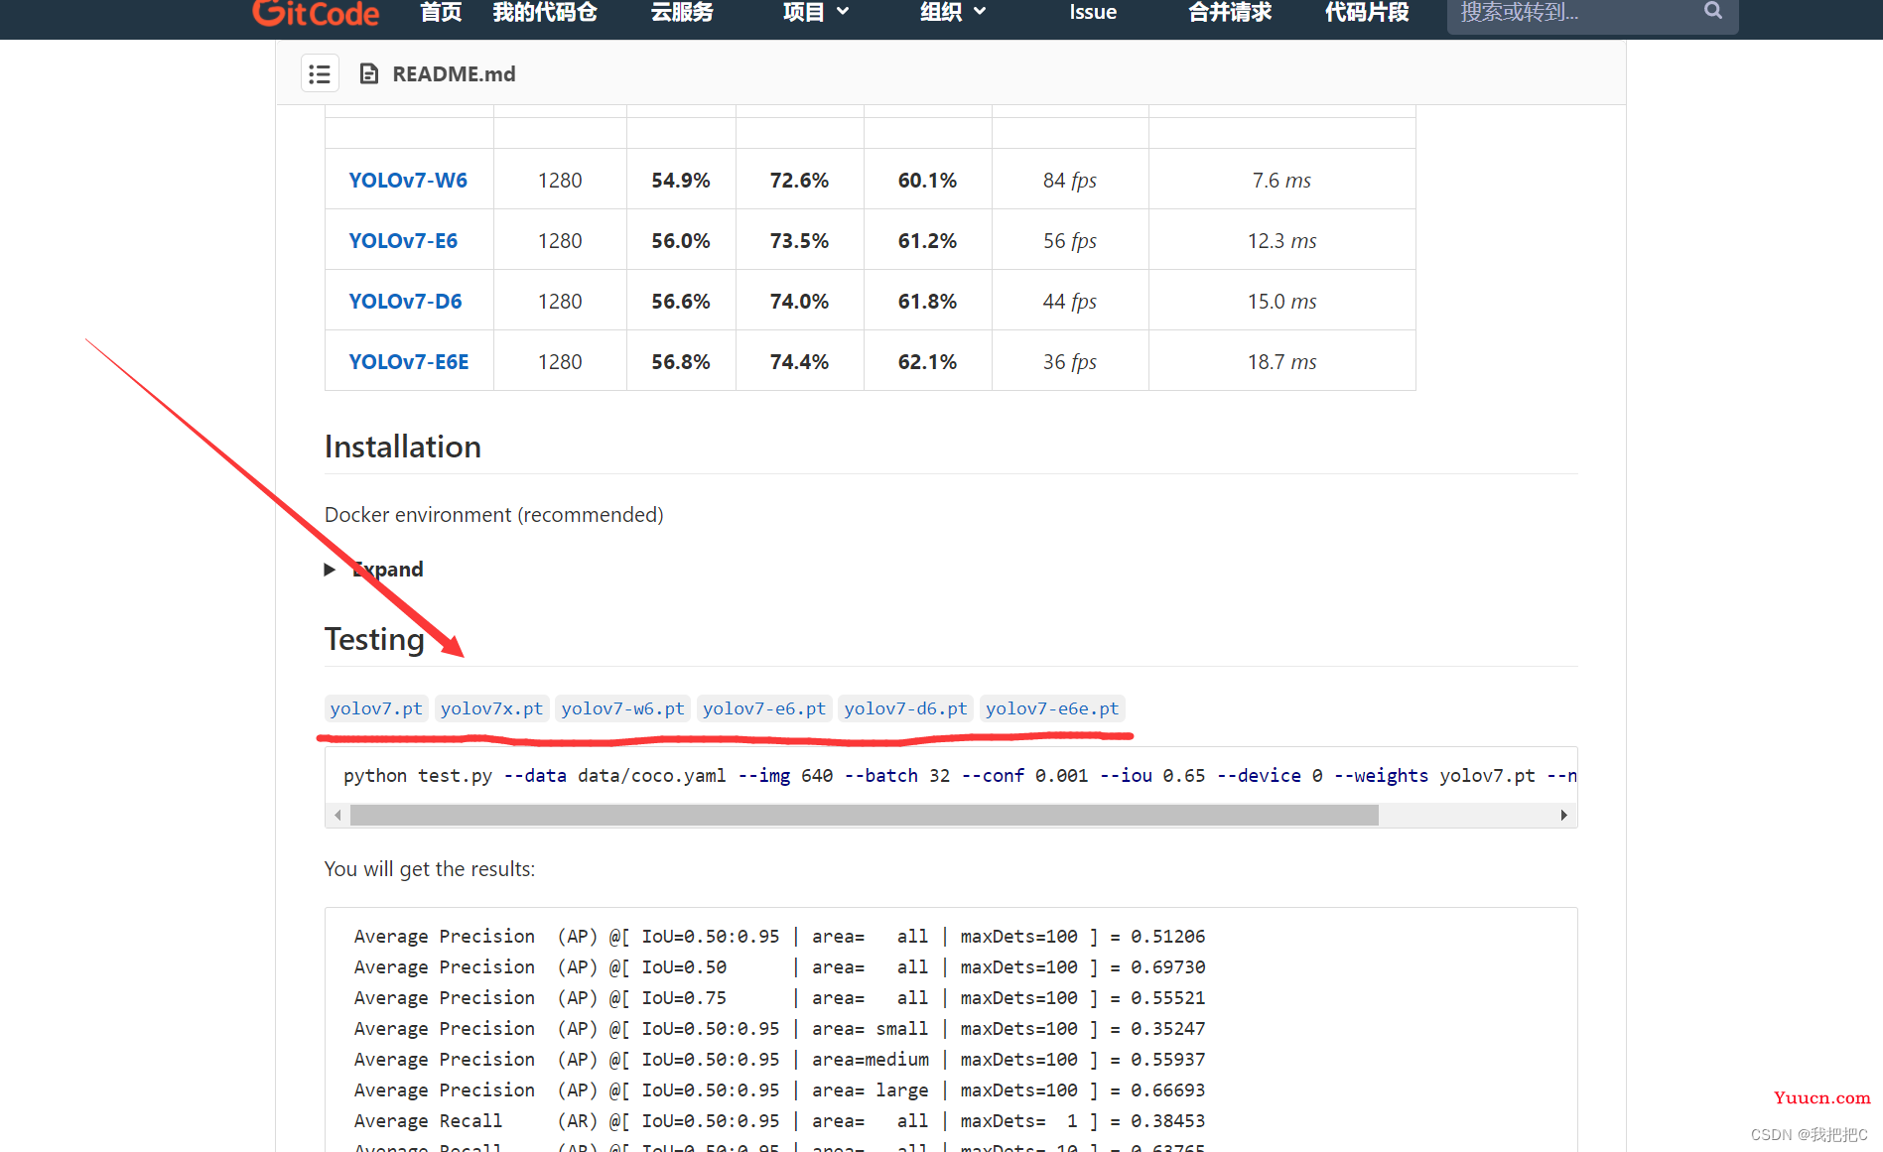
Task: Download the yolov7-e6.pt weights link
Action: pos(764,708)
